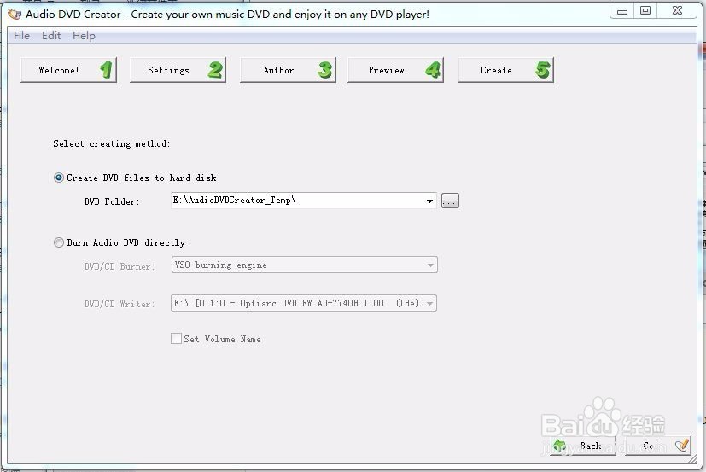Click the Back button
Viewport: 706px width, 472px height.
click(x=583, y=446)
